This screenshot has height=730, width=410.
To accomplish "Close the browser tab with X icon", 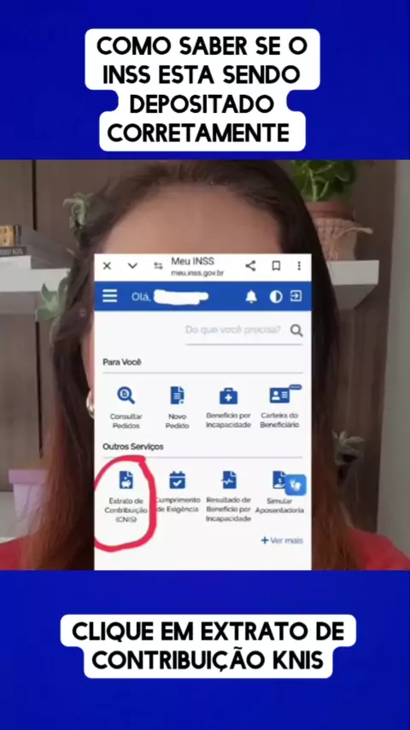I will (107, 266).
